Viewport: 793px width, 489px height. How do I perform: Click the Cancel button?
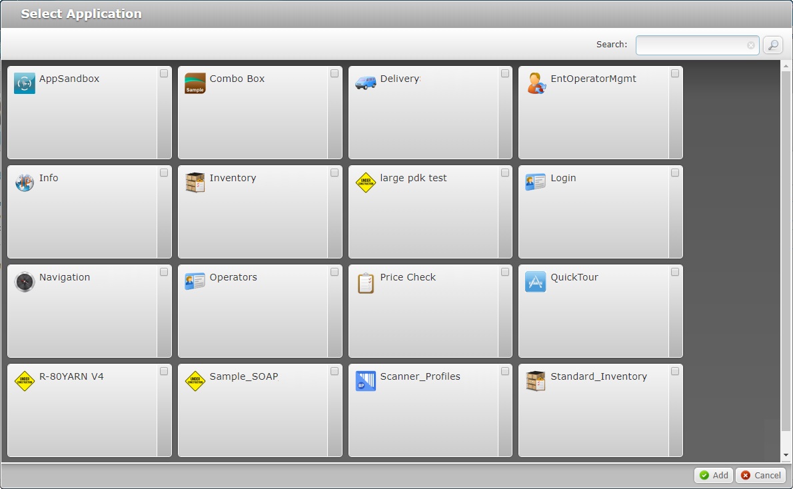pyautogui.click(x=760, y=475)
